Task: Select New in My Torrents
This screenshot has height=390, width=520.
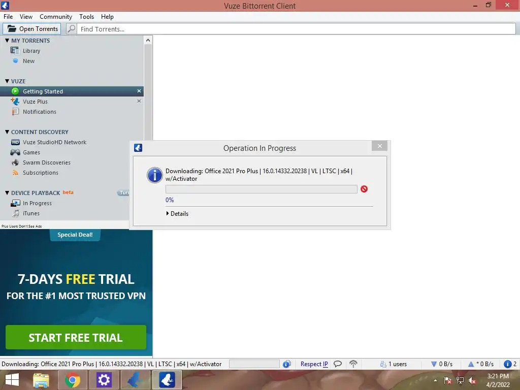Action: pyautogui.click(x=28, y=61)
